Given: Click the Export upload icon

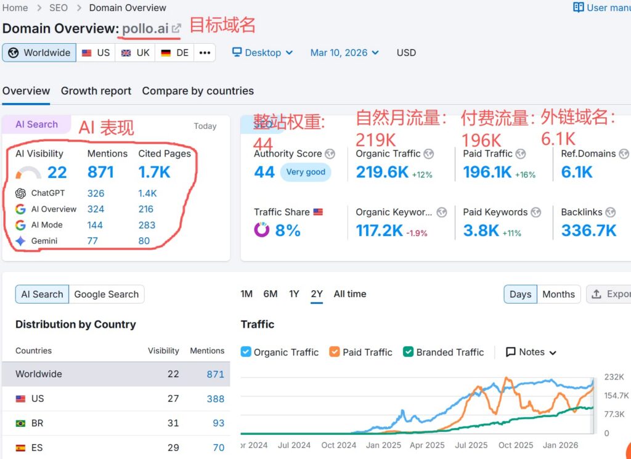Looking at the screenshot, I should click(596, 294).
